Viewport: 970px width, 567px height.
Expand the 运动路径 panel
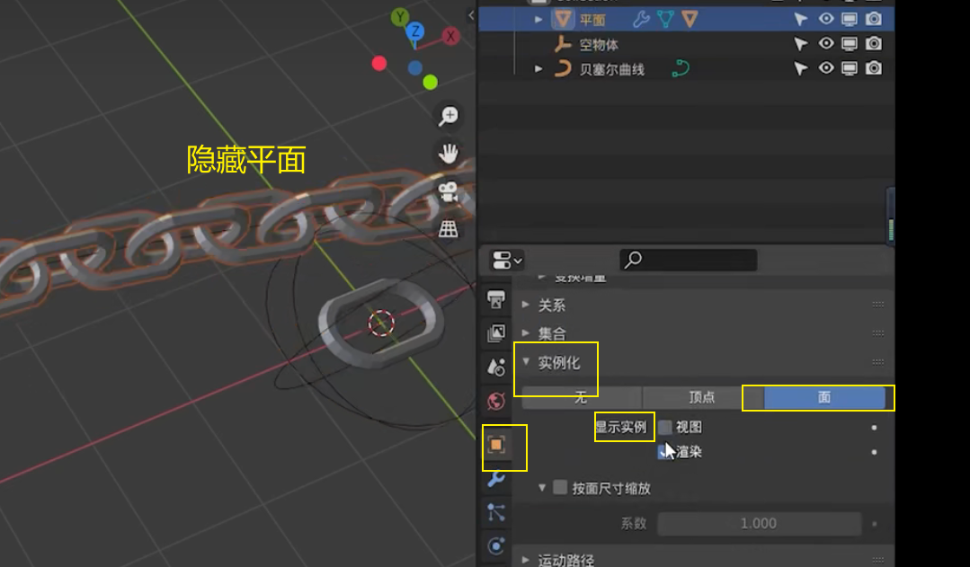526,560
